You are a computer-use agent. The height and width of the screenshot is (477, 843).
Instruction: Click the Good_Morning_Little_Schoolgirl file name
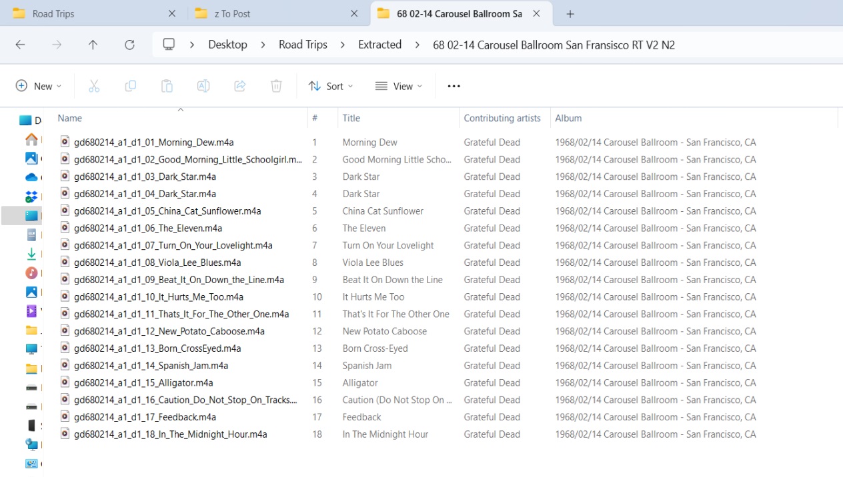pos(188,159)
